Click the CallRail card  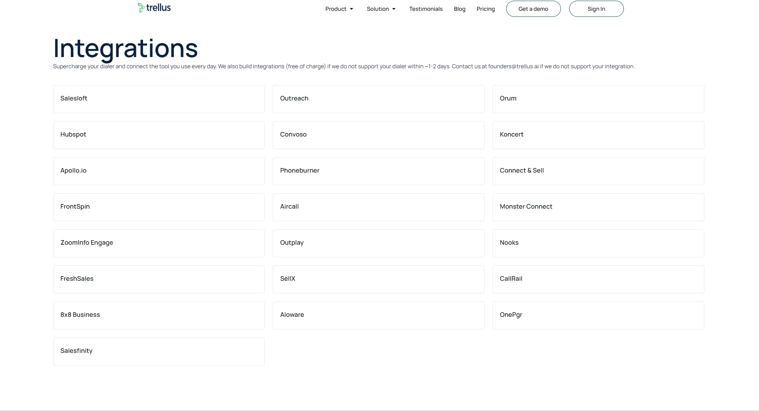(x=598, y=279)
